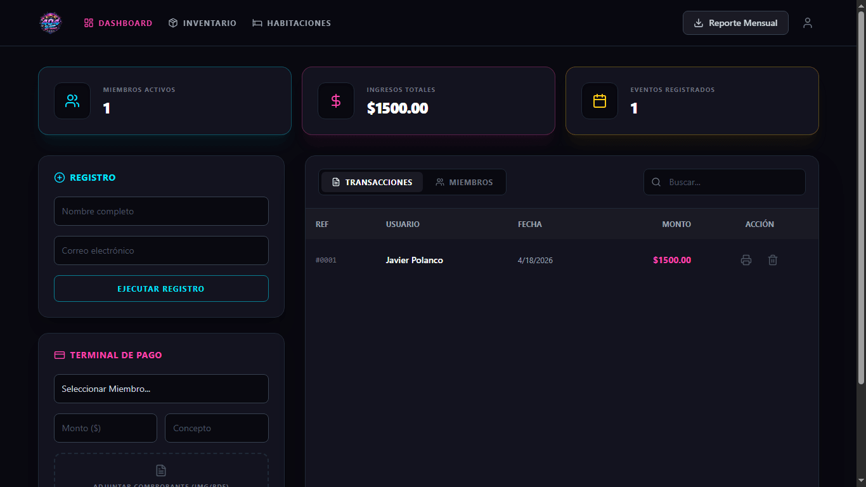Open the Habitaciones section
The height and width of the screenshot is (487, 866).
(292, 23)
